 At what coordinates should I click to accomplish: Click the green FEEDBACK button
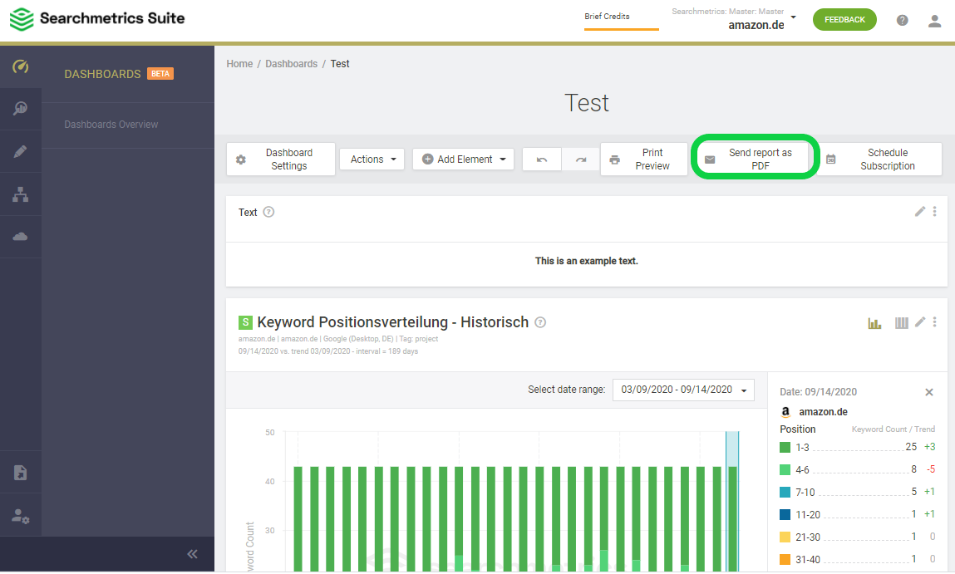[x=844, y=19]
